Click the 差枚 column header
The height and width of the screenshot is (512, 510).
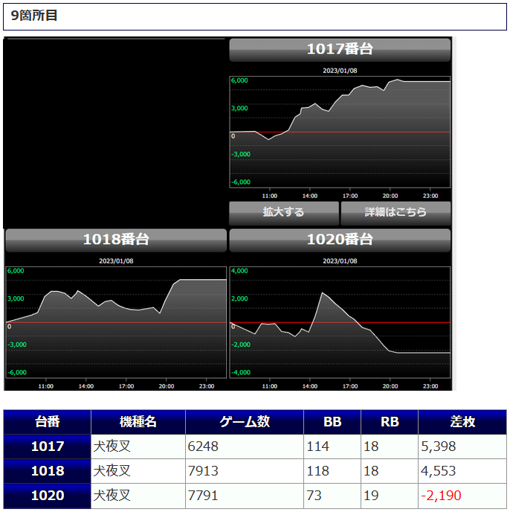pyautogui.click(x=462, y=422)
